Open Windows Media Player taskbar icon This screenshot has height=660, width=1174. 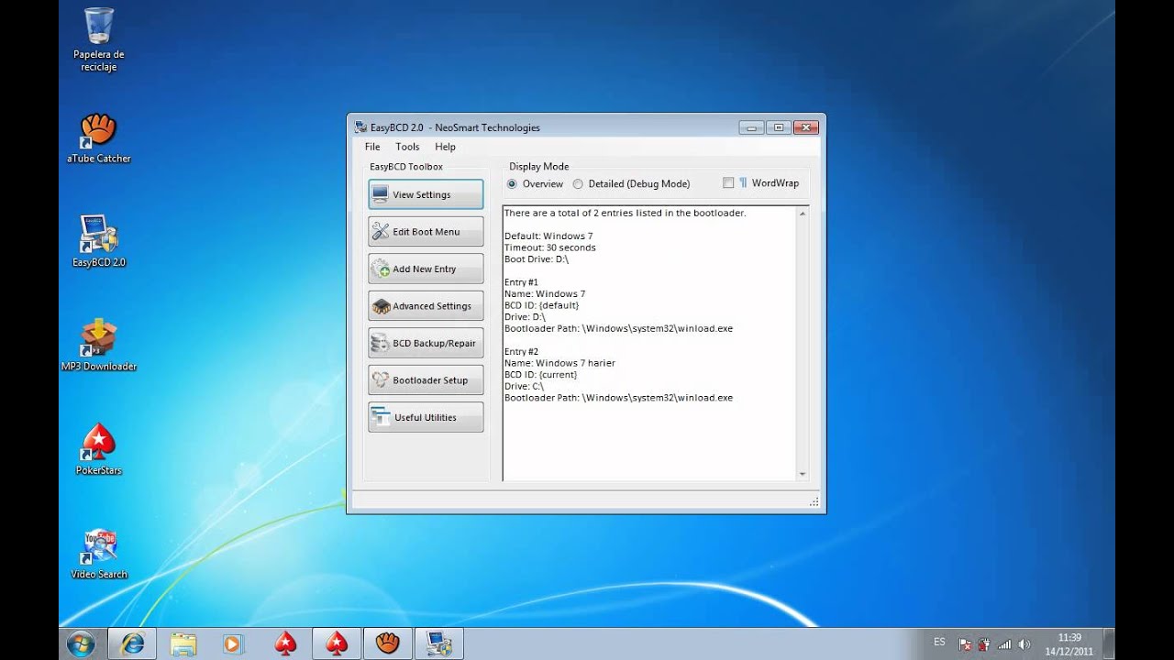pos(233,643)
